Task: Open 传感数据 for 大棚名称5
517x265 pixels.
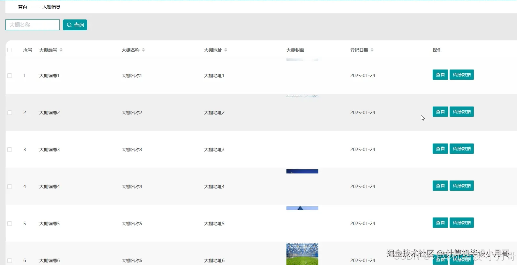Action: tap(461, 223)
